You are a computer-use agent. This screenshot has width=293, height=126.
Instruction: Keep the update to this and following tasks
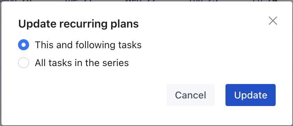tap(24, 45)
